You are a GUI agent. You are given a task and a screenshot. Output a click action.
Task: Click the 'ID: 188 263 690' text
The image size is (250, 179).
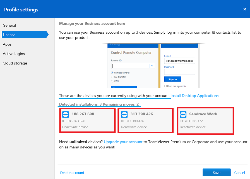(x=74, y=121)
